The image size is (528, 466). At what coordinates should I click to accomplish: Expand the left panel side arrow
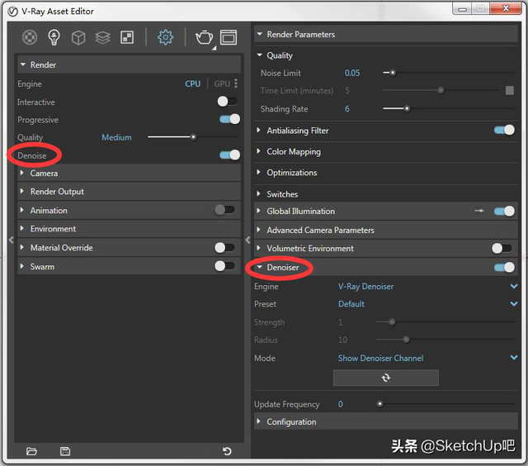point(11,240)
